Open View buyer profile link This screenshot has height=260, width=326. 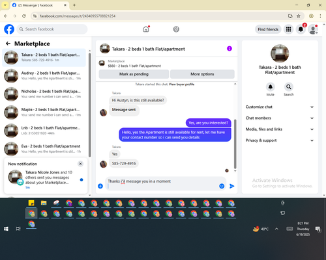click(x=181, y=84)
